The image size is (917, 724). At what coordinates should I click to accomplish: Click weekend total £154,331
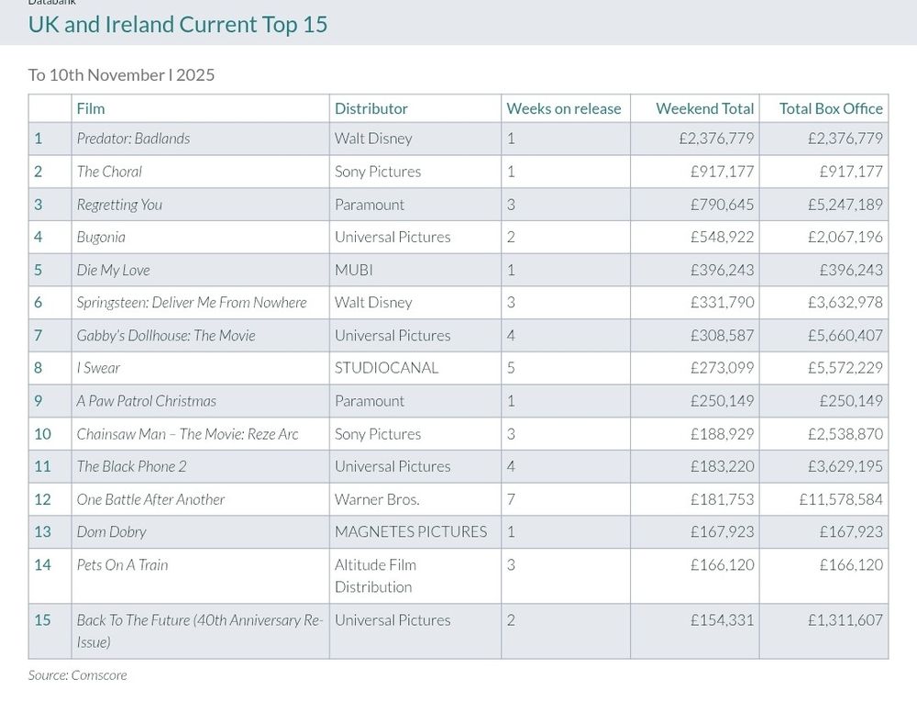click(x=723, y=620)
